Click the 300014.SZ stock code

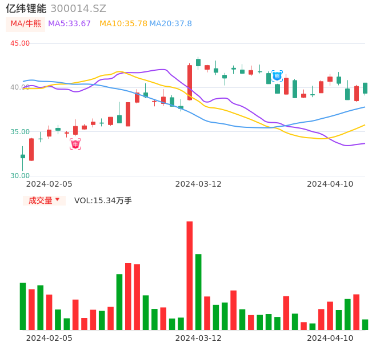click(78, 9)
